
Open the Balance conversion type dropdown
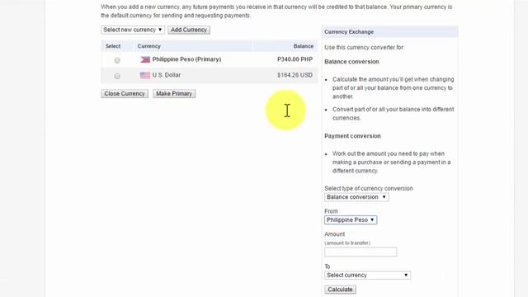click(356, 197)
